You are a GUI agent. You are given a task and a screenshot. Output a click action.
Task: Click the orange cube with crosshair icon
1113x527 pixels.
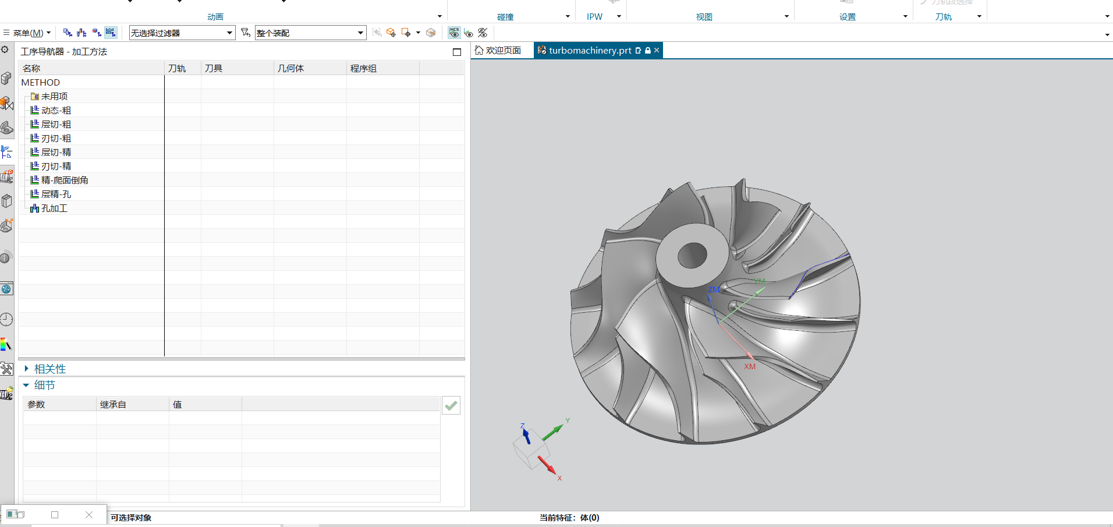click(391, 33)
